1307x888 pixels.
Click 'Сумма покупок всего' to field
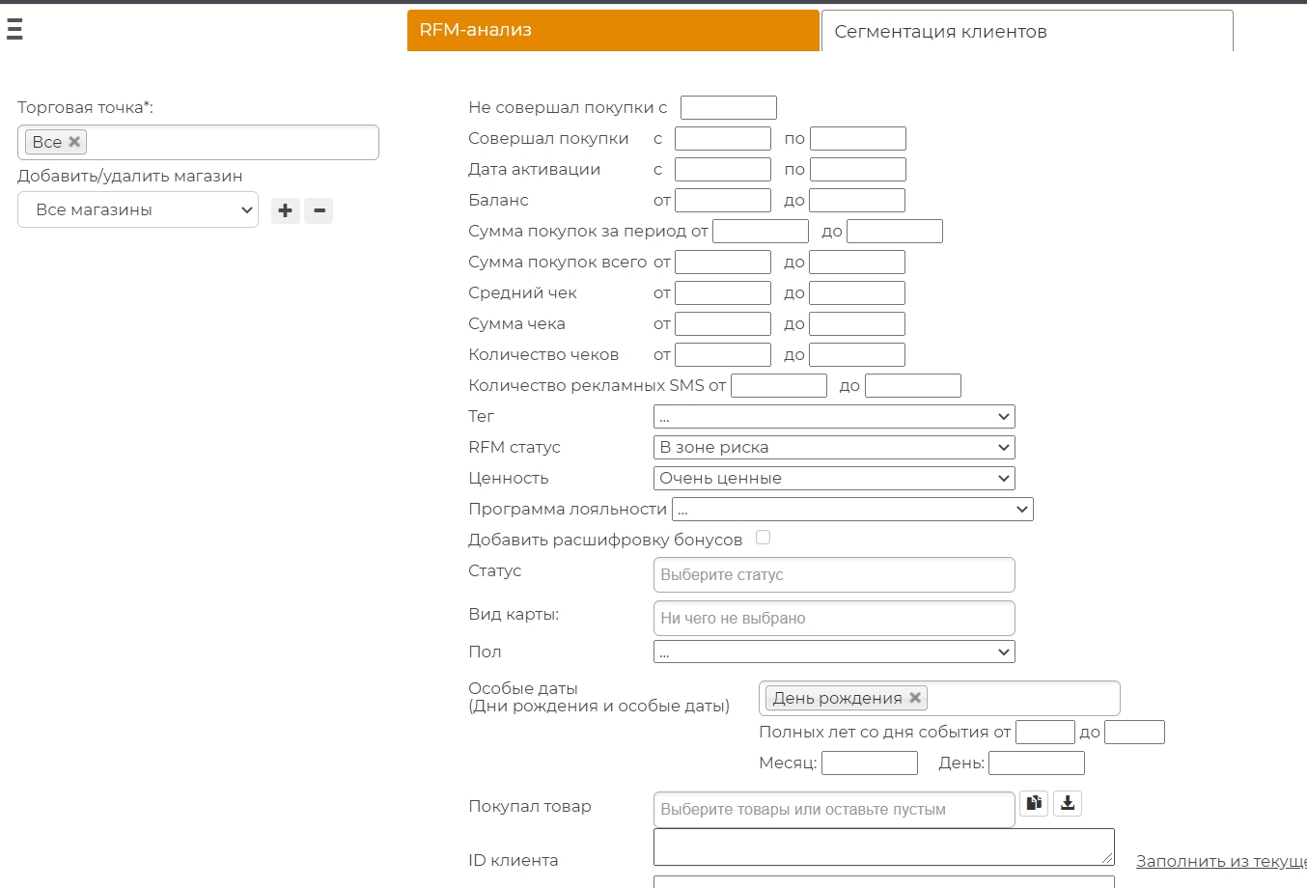[857, 263]
